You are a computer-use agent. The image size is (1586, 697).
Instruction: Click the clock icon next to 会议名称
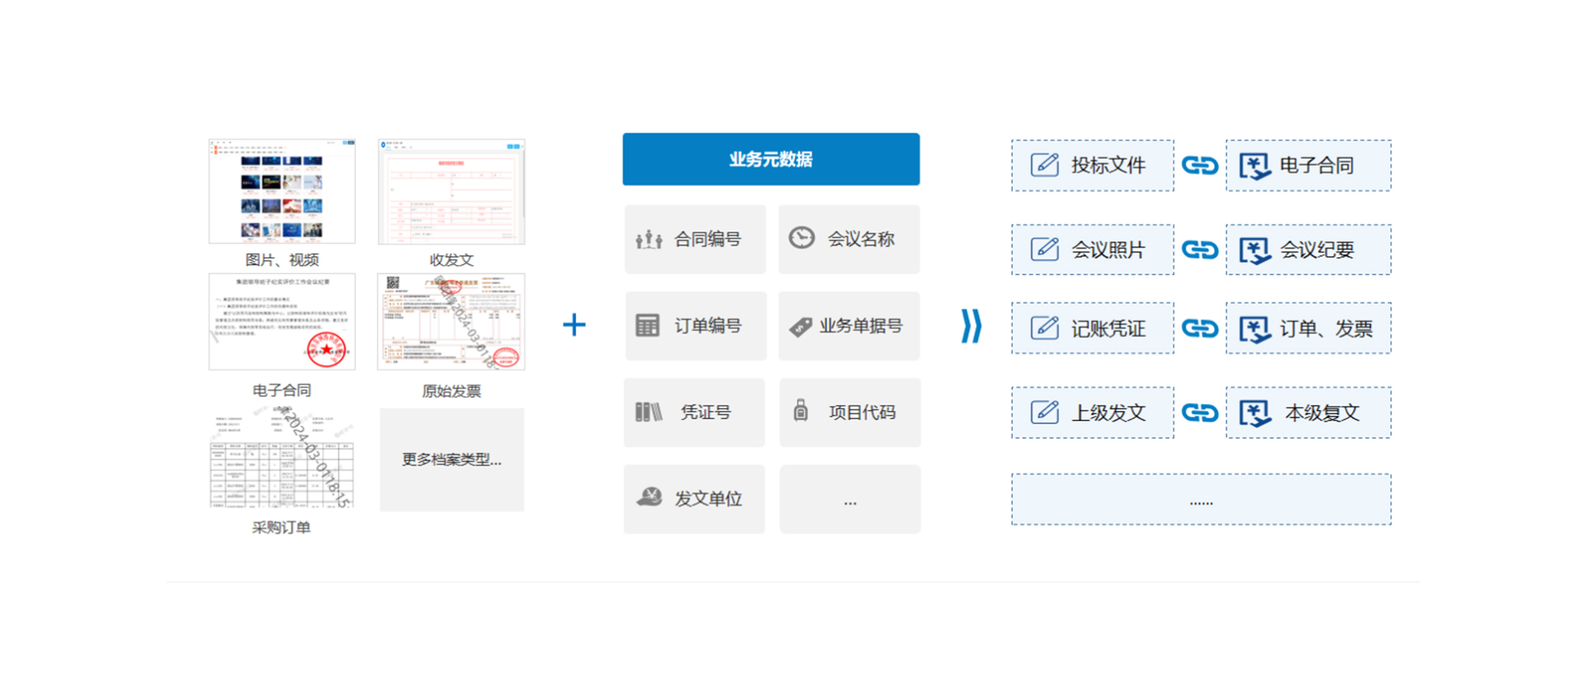tap(802, 237)
